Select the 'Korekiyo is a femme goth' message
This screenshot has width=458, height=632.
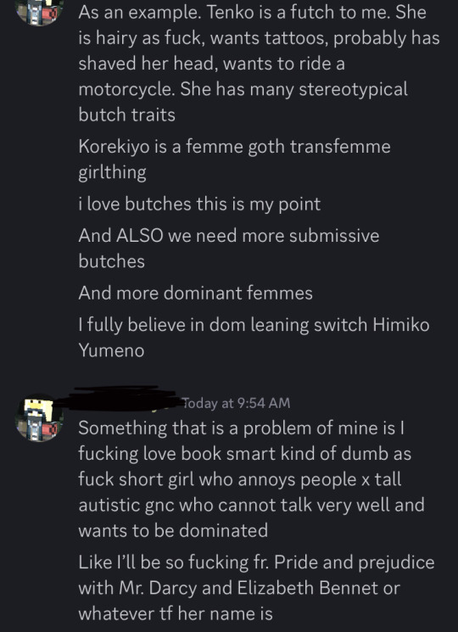click(x=234, y=159)
